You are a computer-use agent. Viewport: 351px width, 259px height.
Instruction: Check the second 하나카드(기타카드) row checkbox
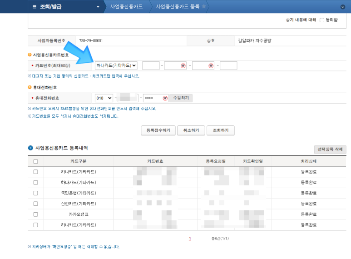click(35, 182)
